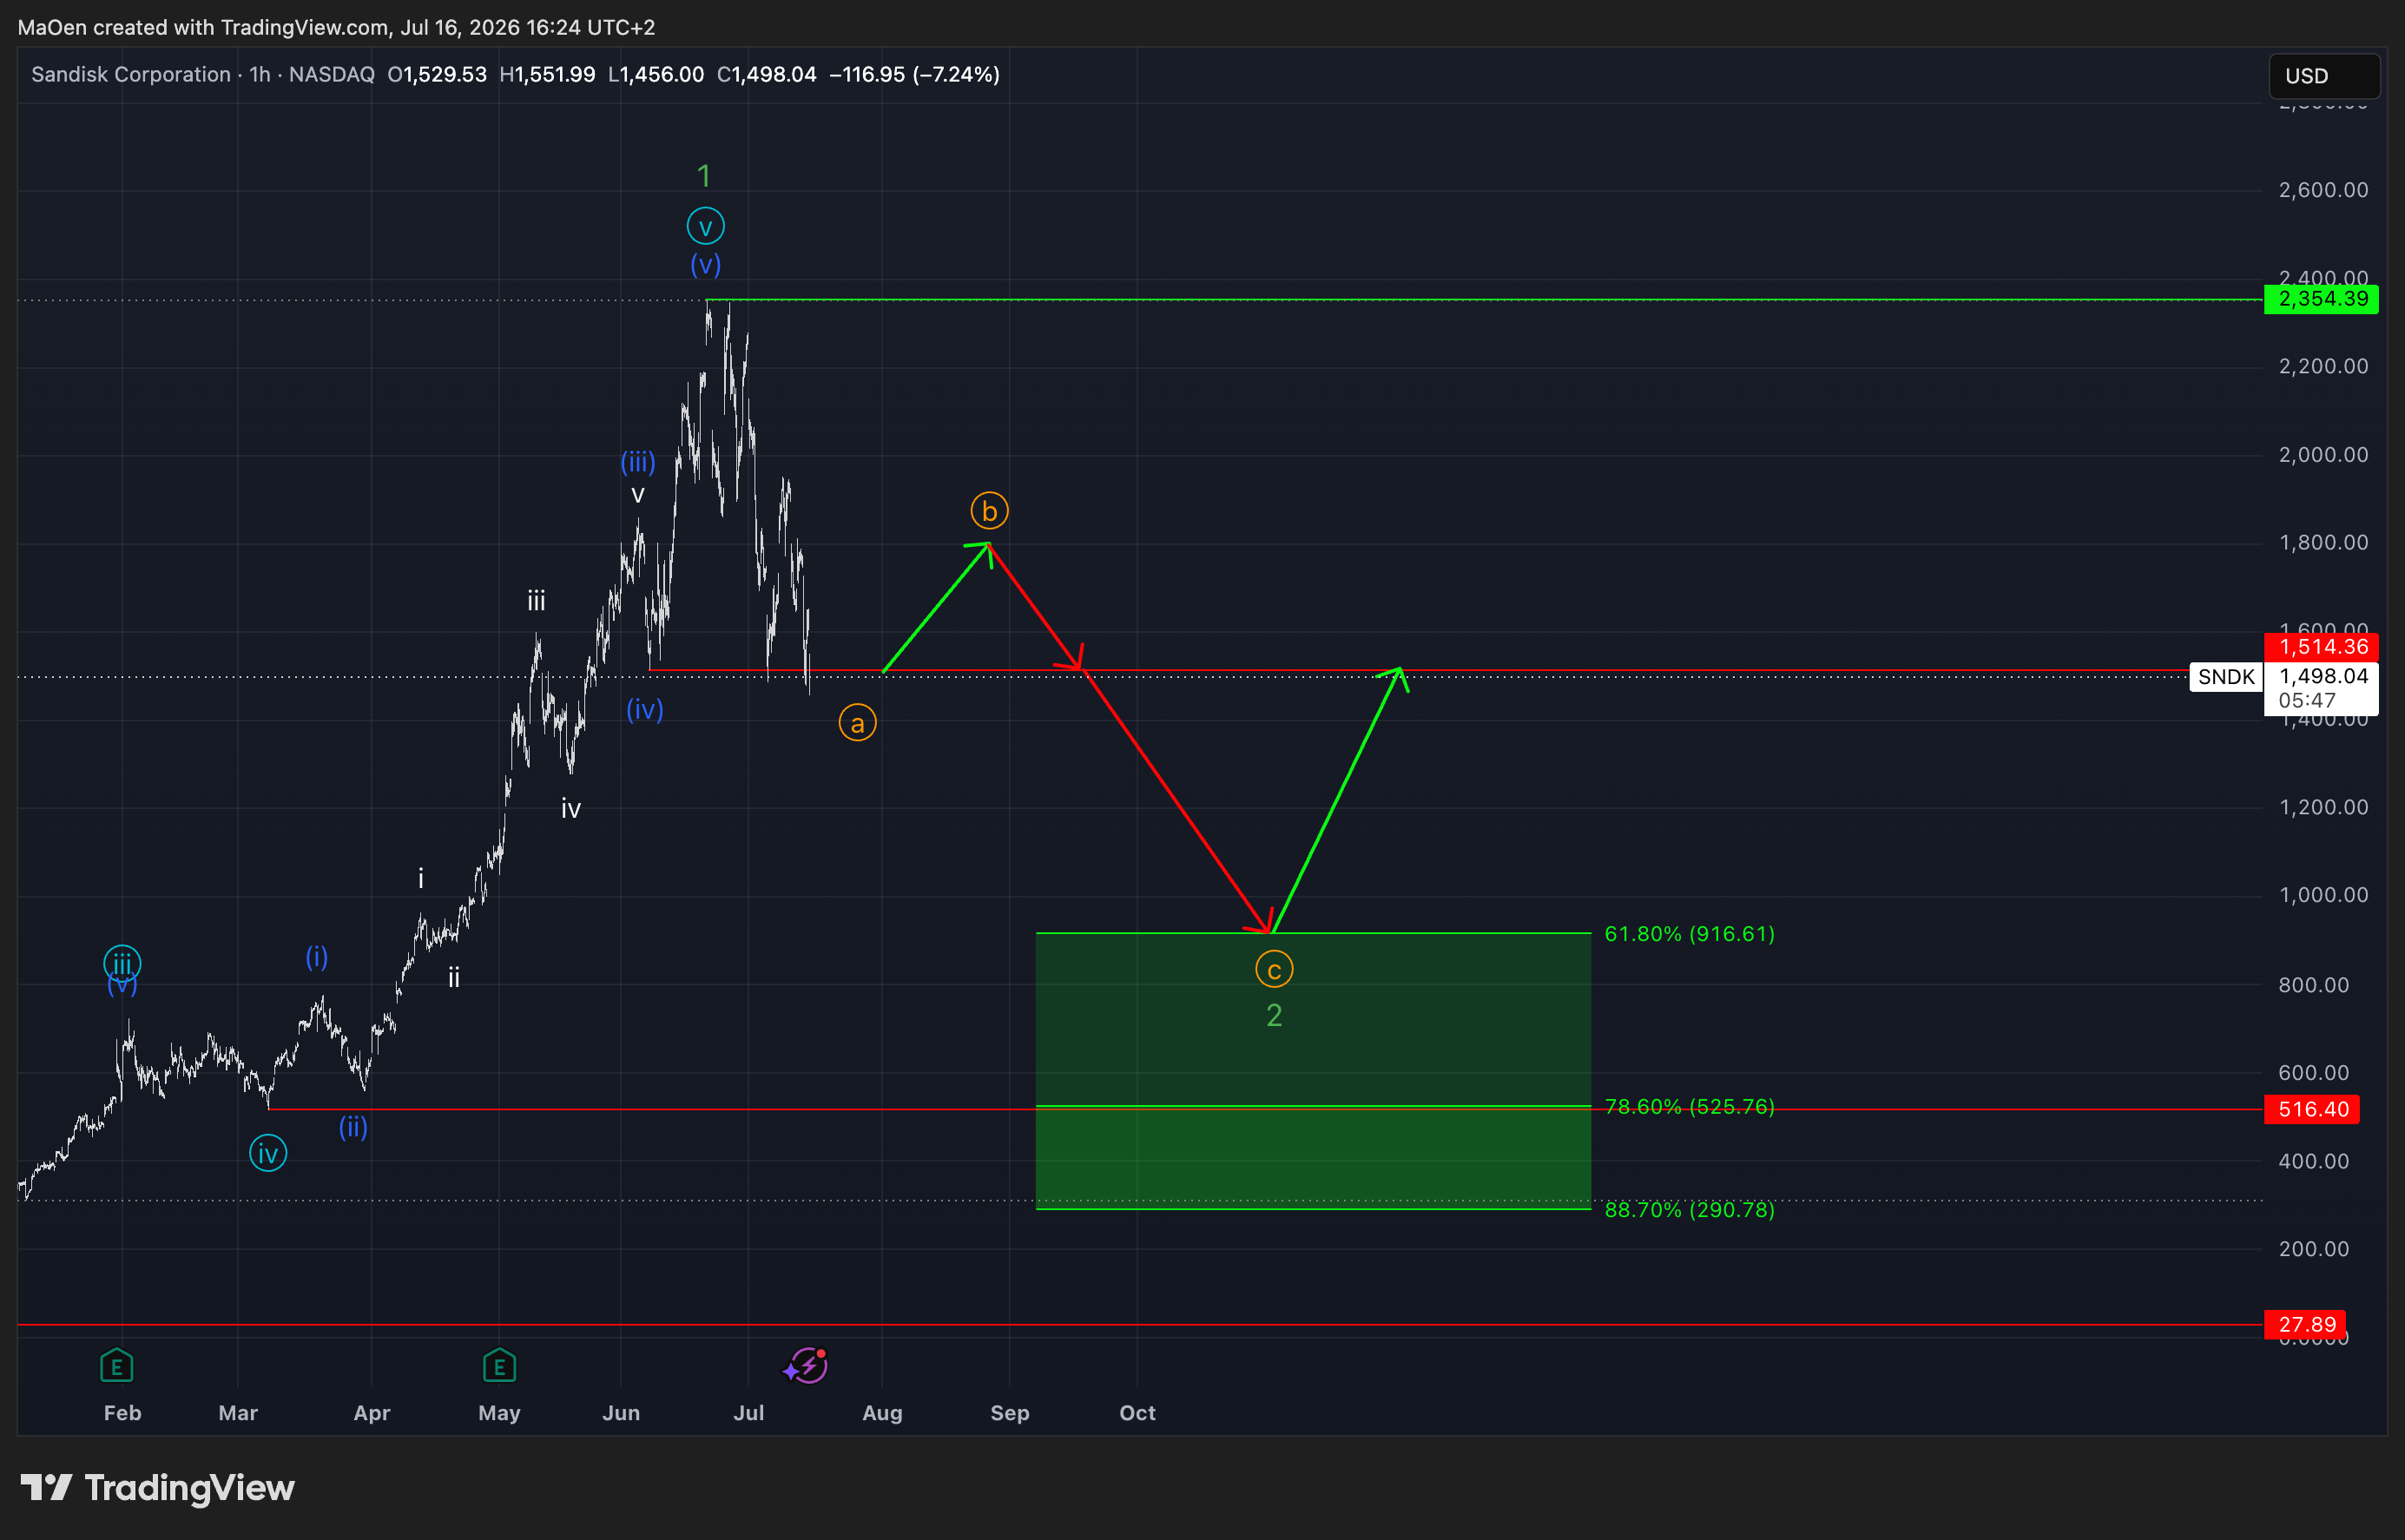Click the 'Sandisk Corporation · 1h · NASDAQ' title
Image resolution: width=2405 pixels, height=1540 pixels.
(203, 74)
